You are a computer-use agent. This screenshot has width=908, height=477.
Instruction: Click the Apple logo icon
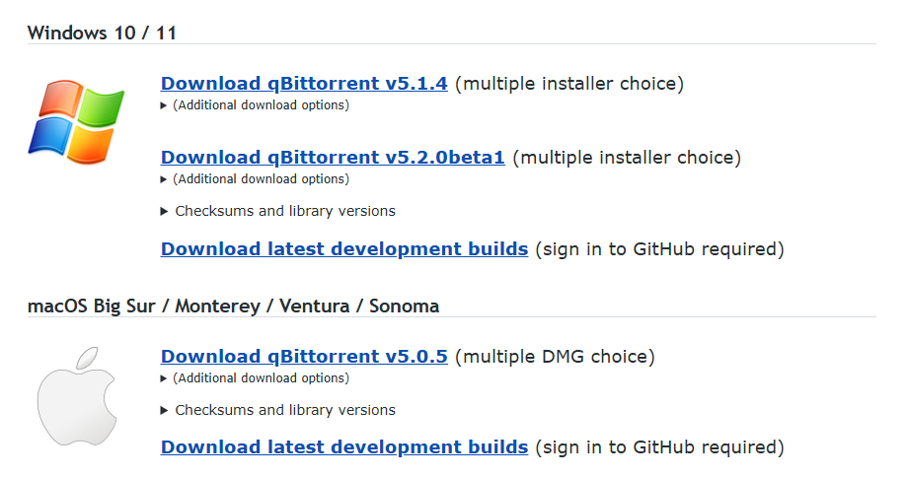pos(76,396)
